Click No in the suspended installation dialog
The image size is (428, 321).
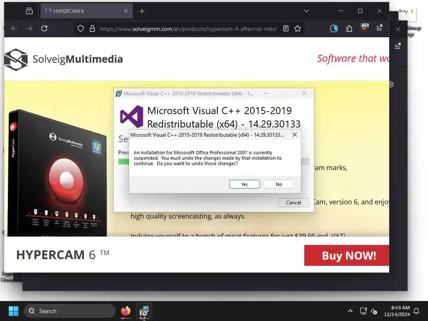(279, 184)
